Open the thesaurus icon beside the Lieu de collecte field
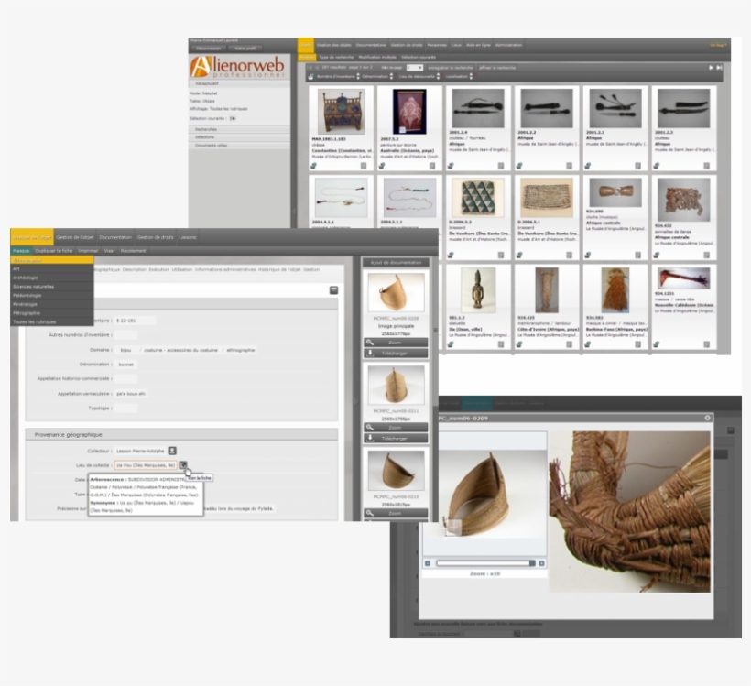751x686 pixels. pos(185,464)
